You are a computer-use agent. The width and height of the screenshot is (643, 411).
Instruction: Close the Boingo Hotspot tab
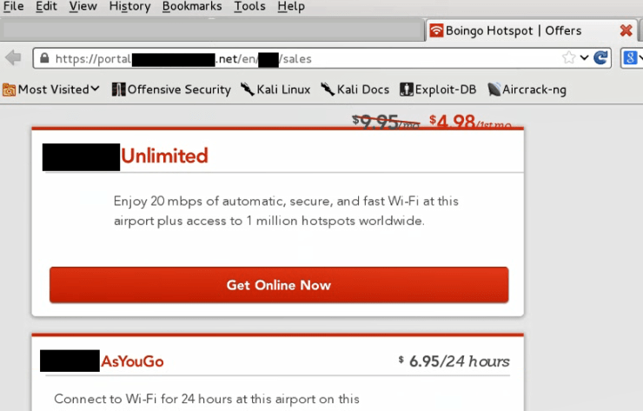tap(626, 30)
